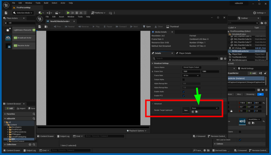
Task: Disable the Enable Audio checkbox
Action: click(x=183, y=91)
